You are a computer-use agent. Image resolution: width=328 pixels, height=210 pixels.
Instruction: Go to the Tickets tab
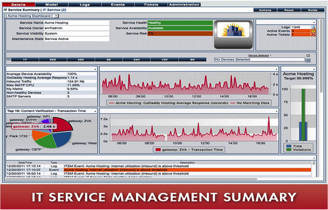(151, 4)
